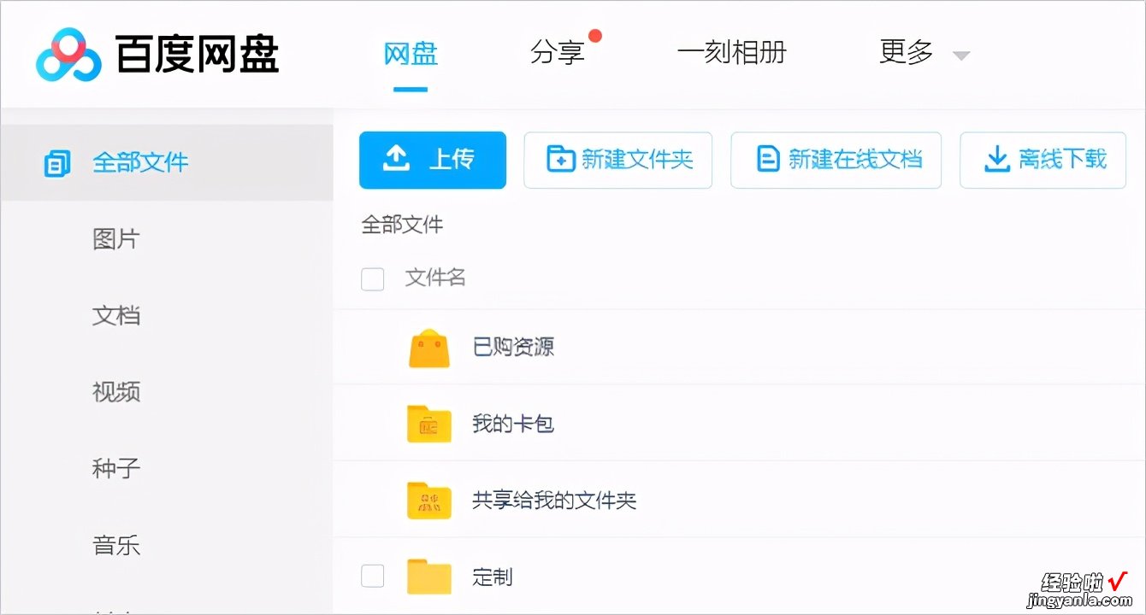
Task: Click the 上传 button
Action: point(433,159)
